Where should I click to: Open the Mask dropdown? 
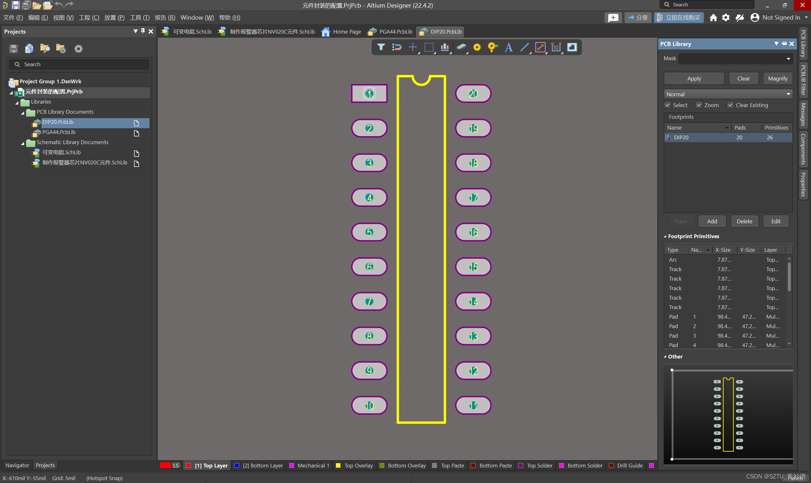(x=788, y=59)
